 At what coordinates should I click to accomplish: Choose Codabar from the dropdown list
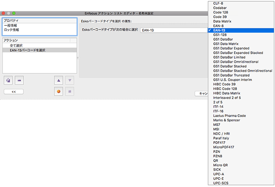tap(241, 8)
